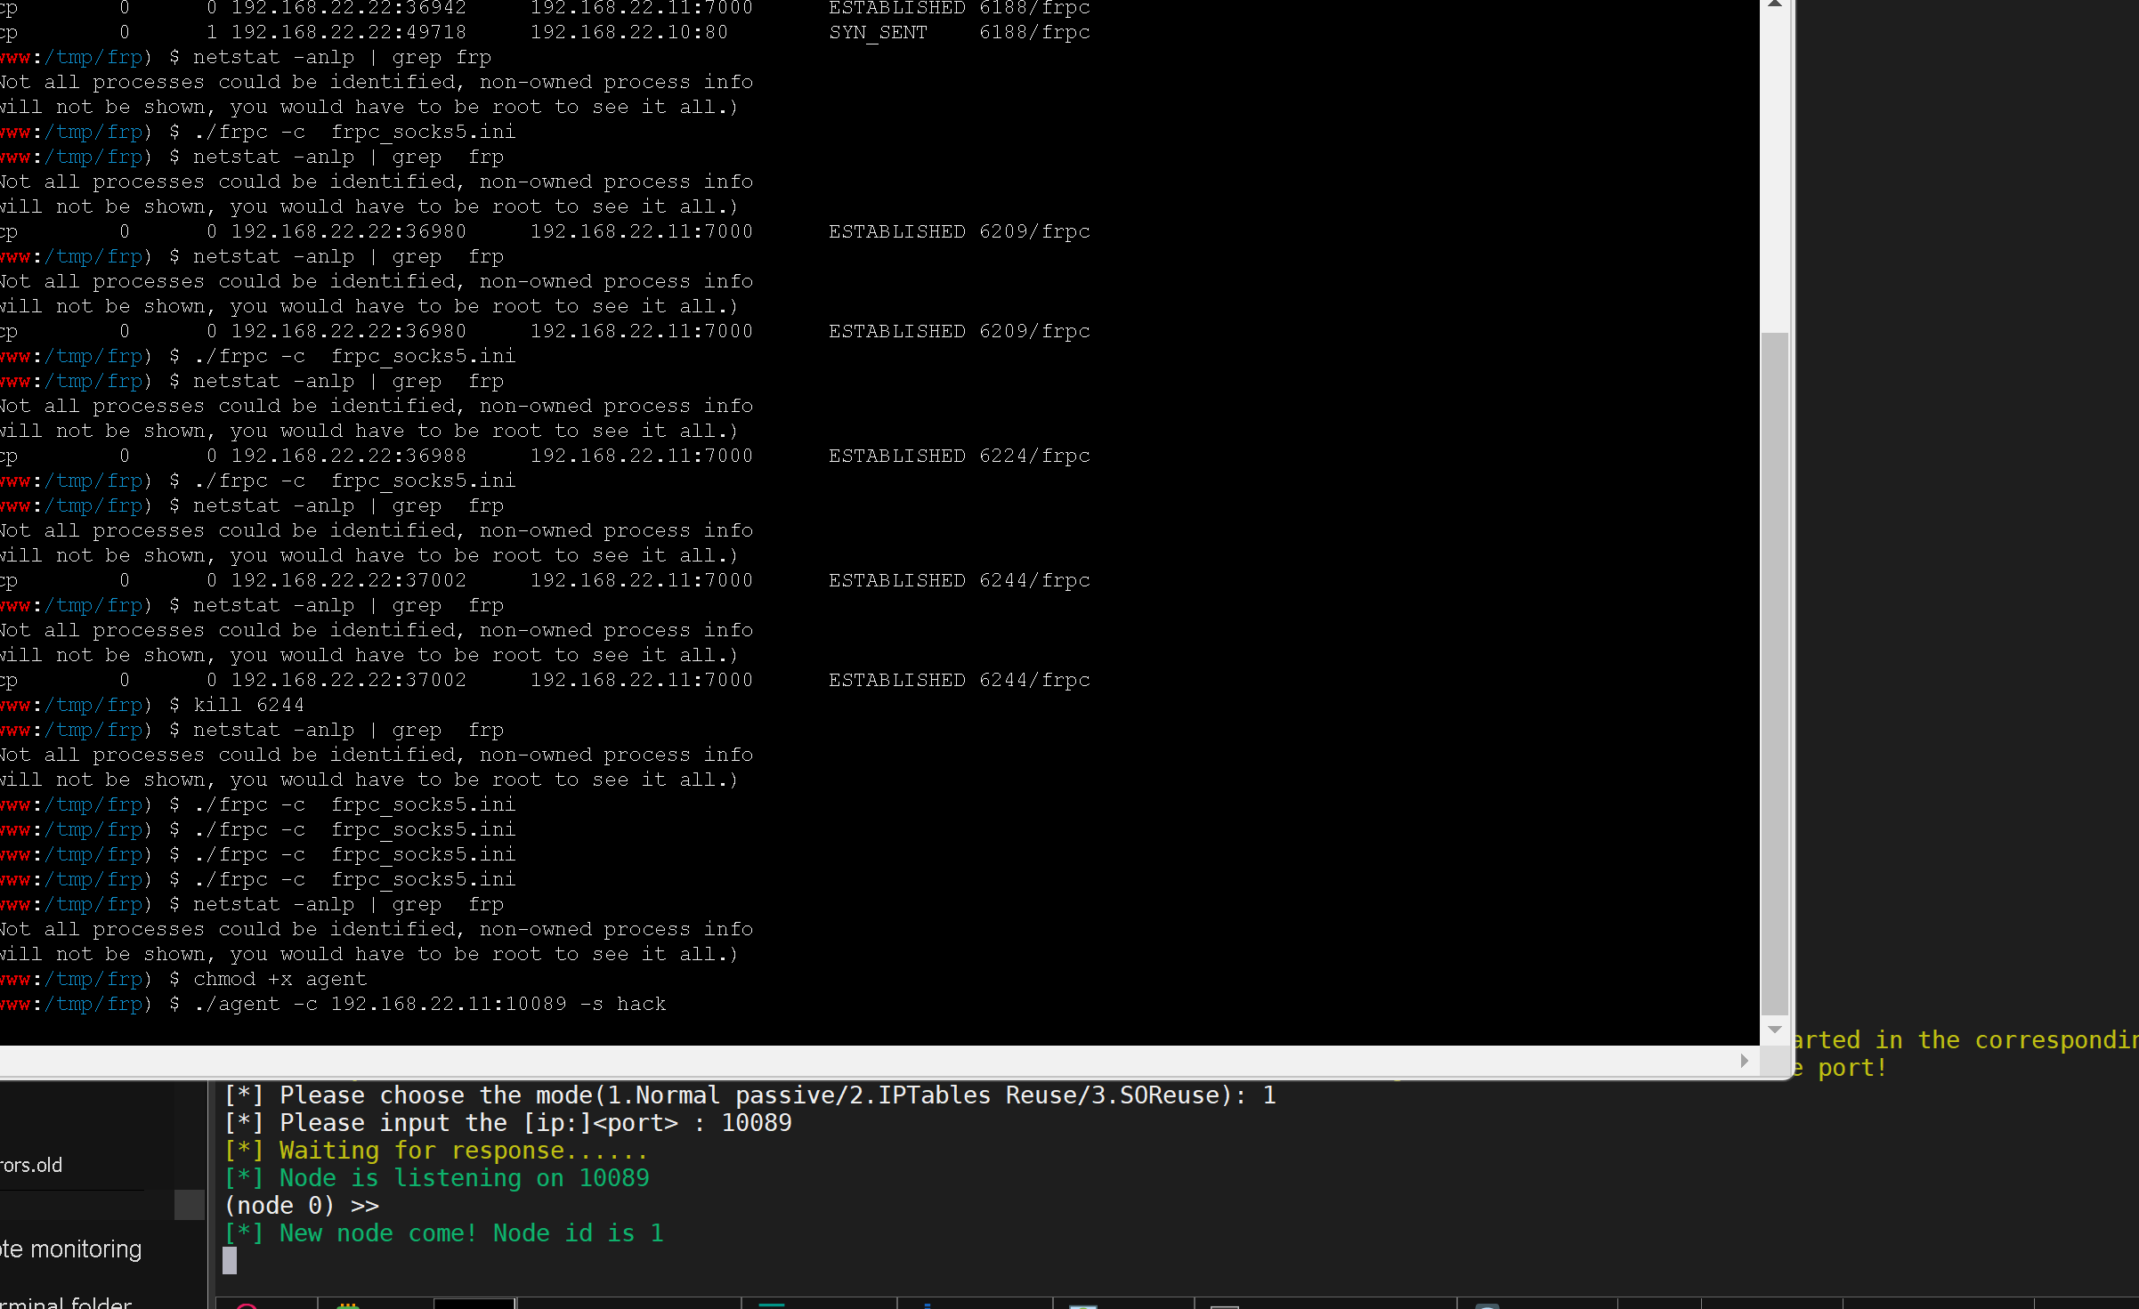Image resolution: width=2139 pixels, height=1309 pixels.
Task: Click the gray square in left sidebar
Action: (x=189, y=1205)
